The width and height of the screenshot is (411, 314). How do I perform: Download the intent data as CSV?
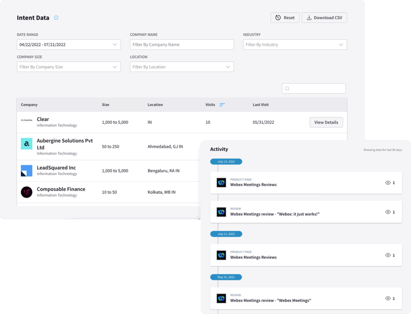point(324,18)
